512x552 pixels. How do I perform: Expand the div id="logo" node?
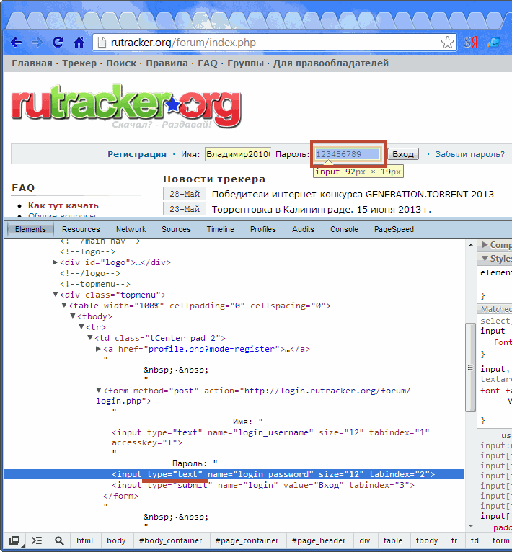tap(55, 262)
